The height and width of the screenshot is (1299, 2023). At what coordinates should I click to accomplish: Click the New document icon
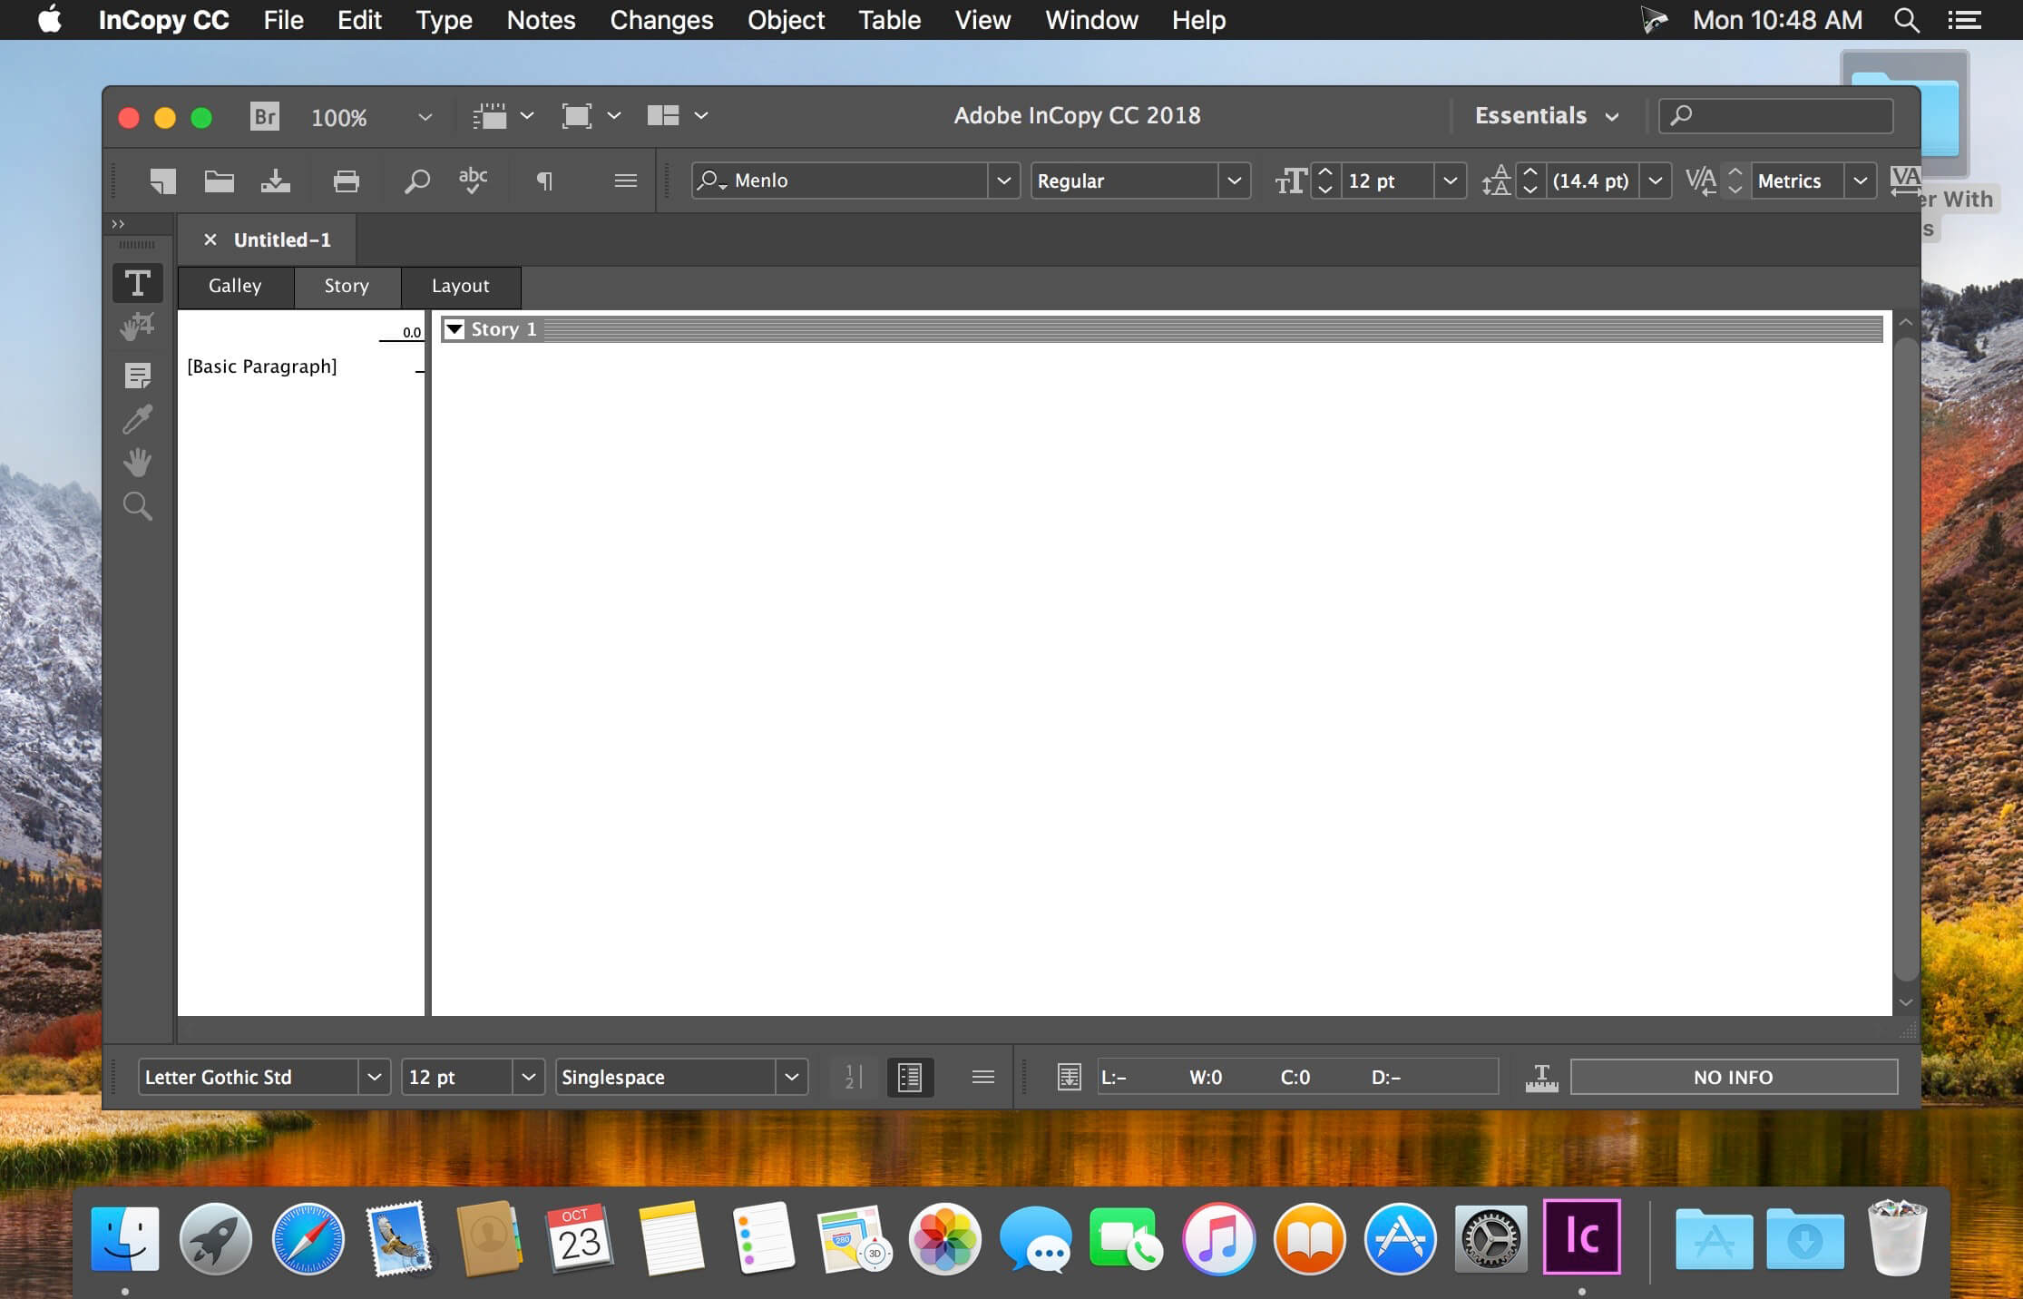point(163,181)
